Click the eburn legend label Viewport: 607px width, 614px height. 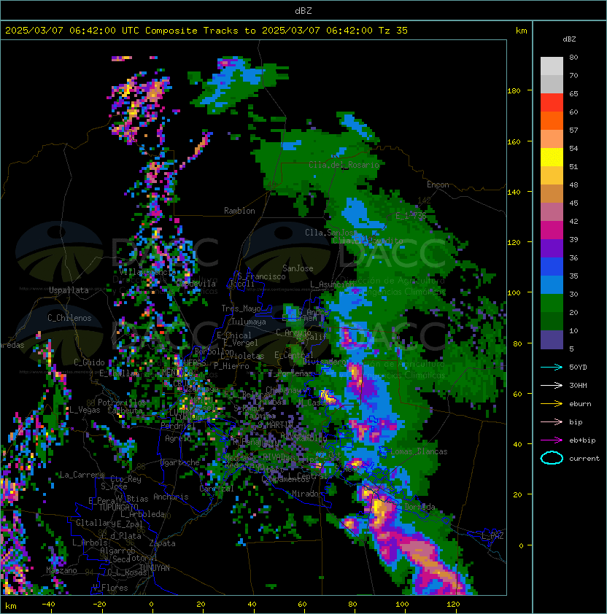pyautogui.click(x=580, y=404)
